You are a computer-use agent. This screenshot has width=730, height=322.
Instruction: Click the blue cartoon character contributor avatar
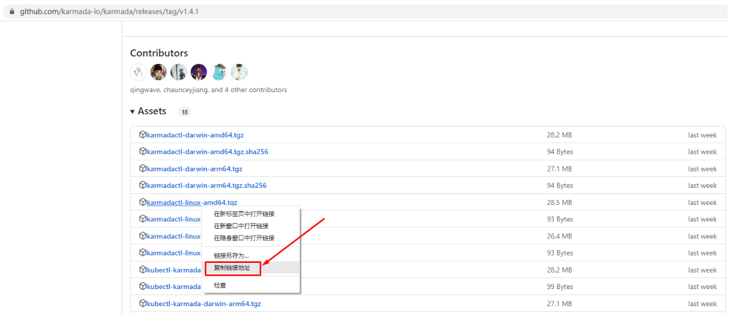(219, 72)
